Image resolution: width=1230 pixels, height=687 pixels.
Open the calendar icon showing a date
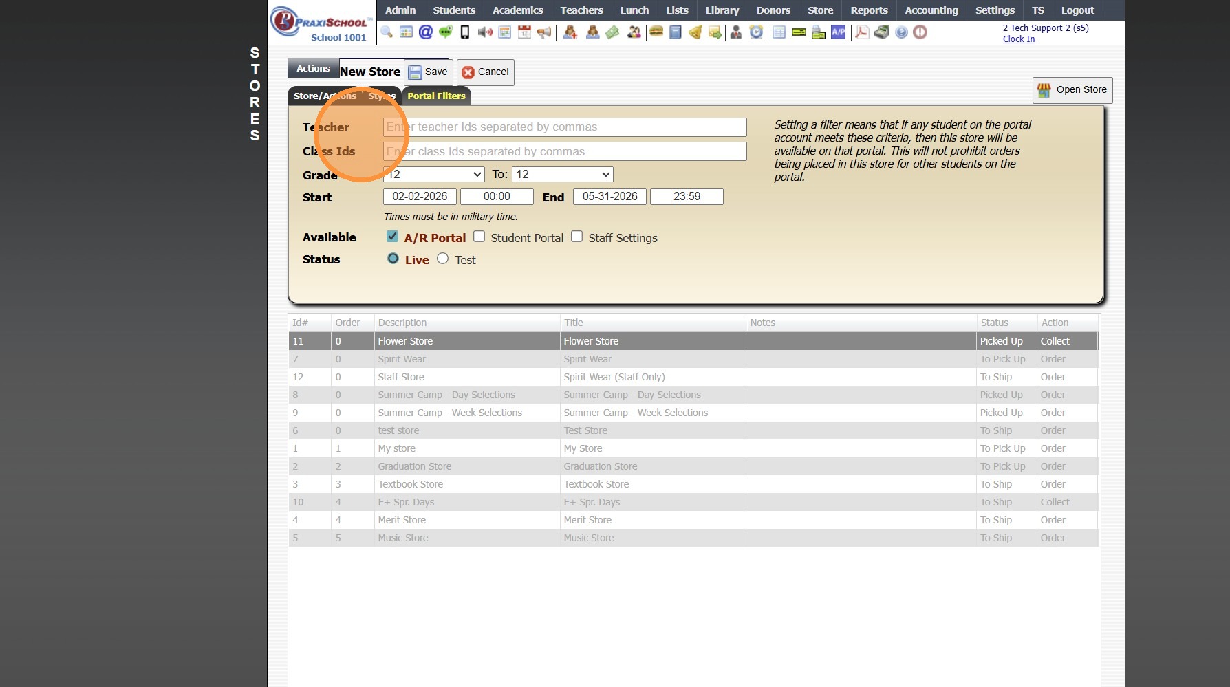point(524,32)
